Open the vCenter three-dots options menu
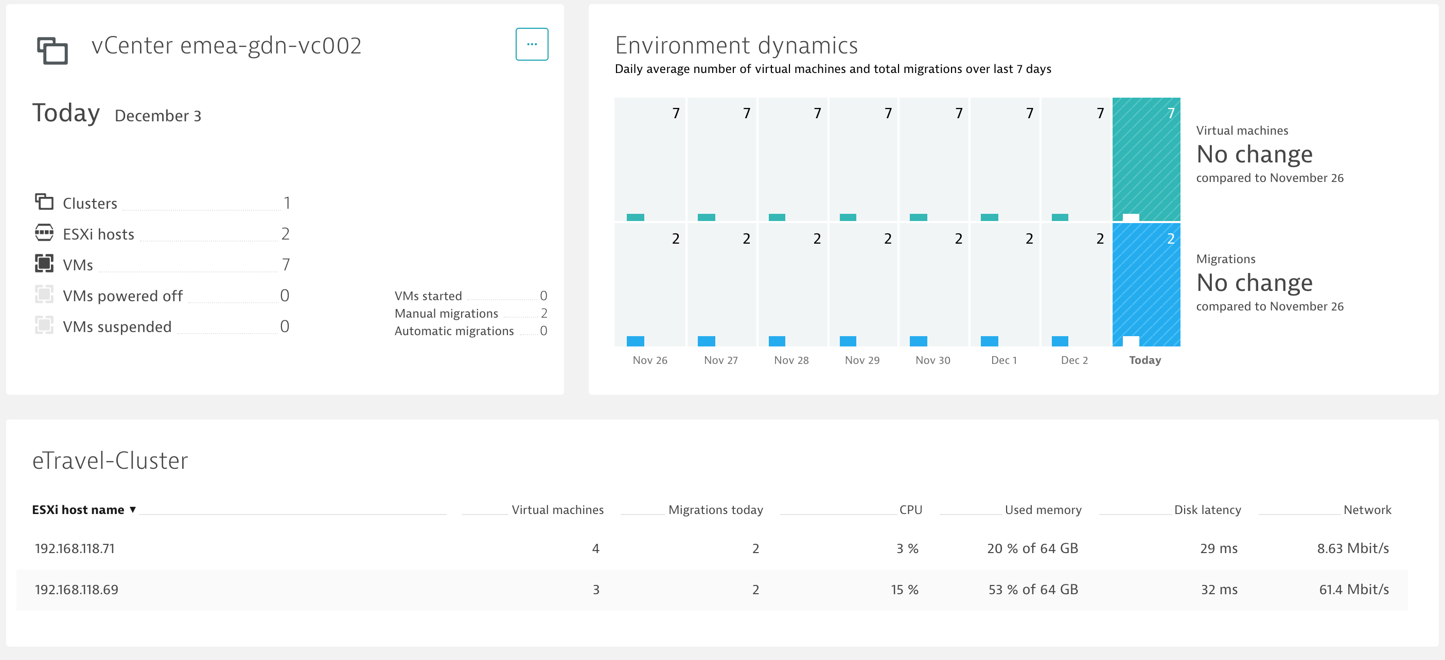Screen dimensions: 1445x660 click(531, 44)
